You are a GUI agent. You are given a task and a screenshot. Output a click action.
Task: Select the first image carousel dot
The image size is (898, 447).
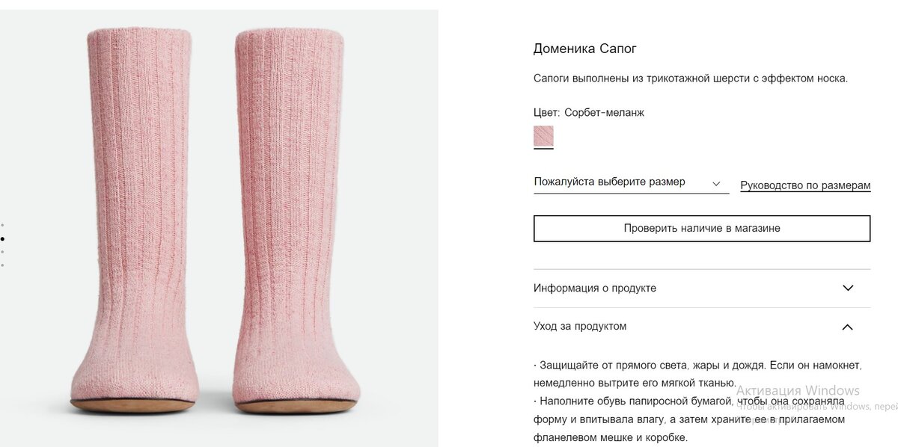tap(3, 224)
